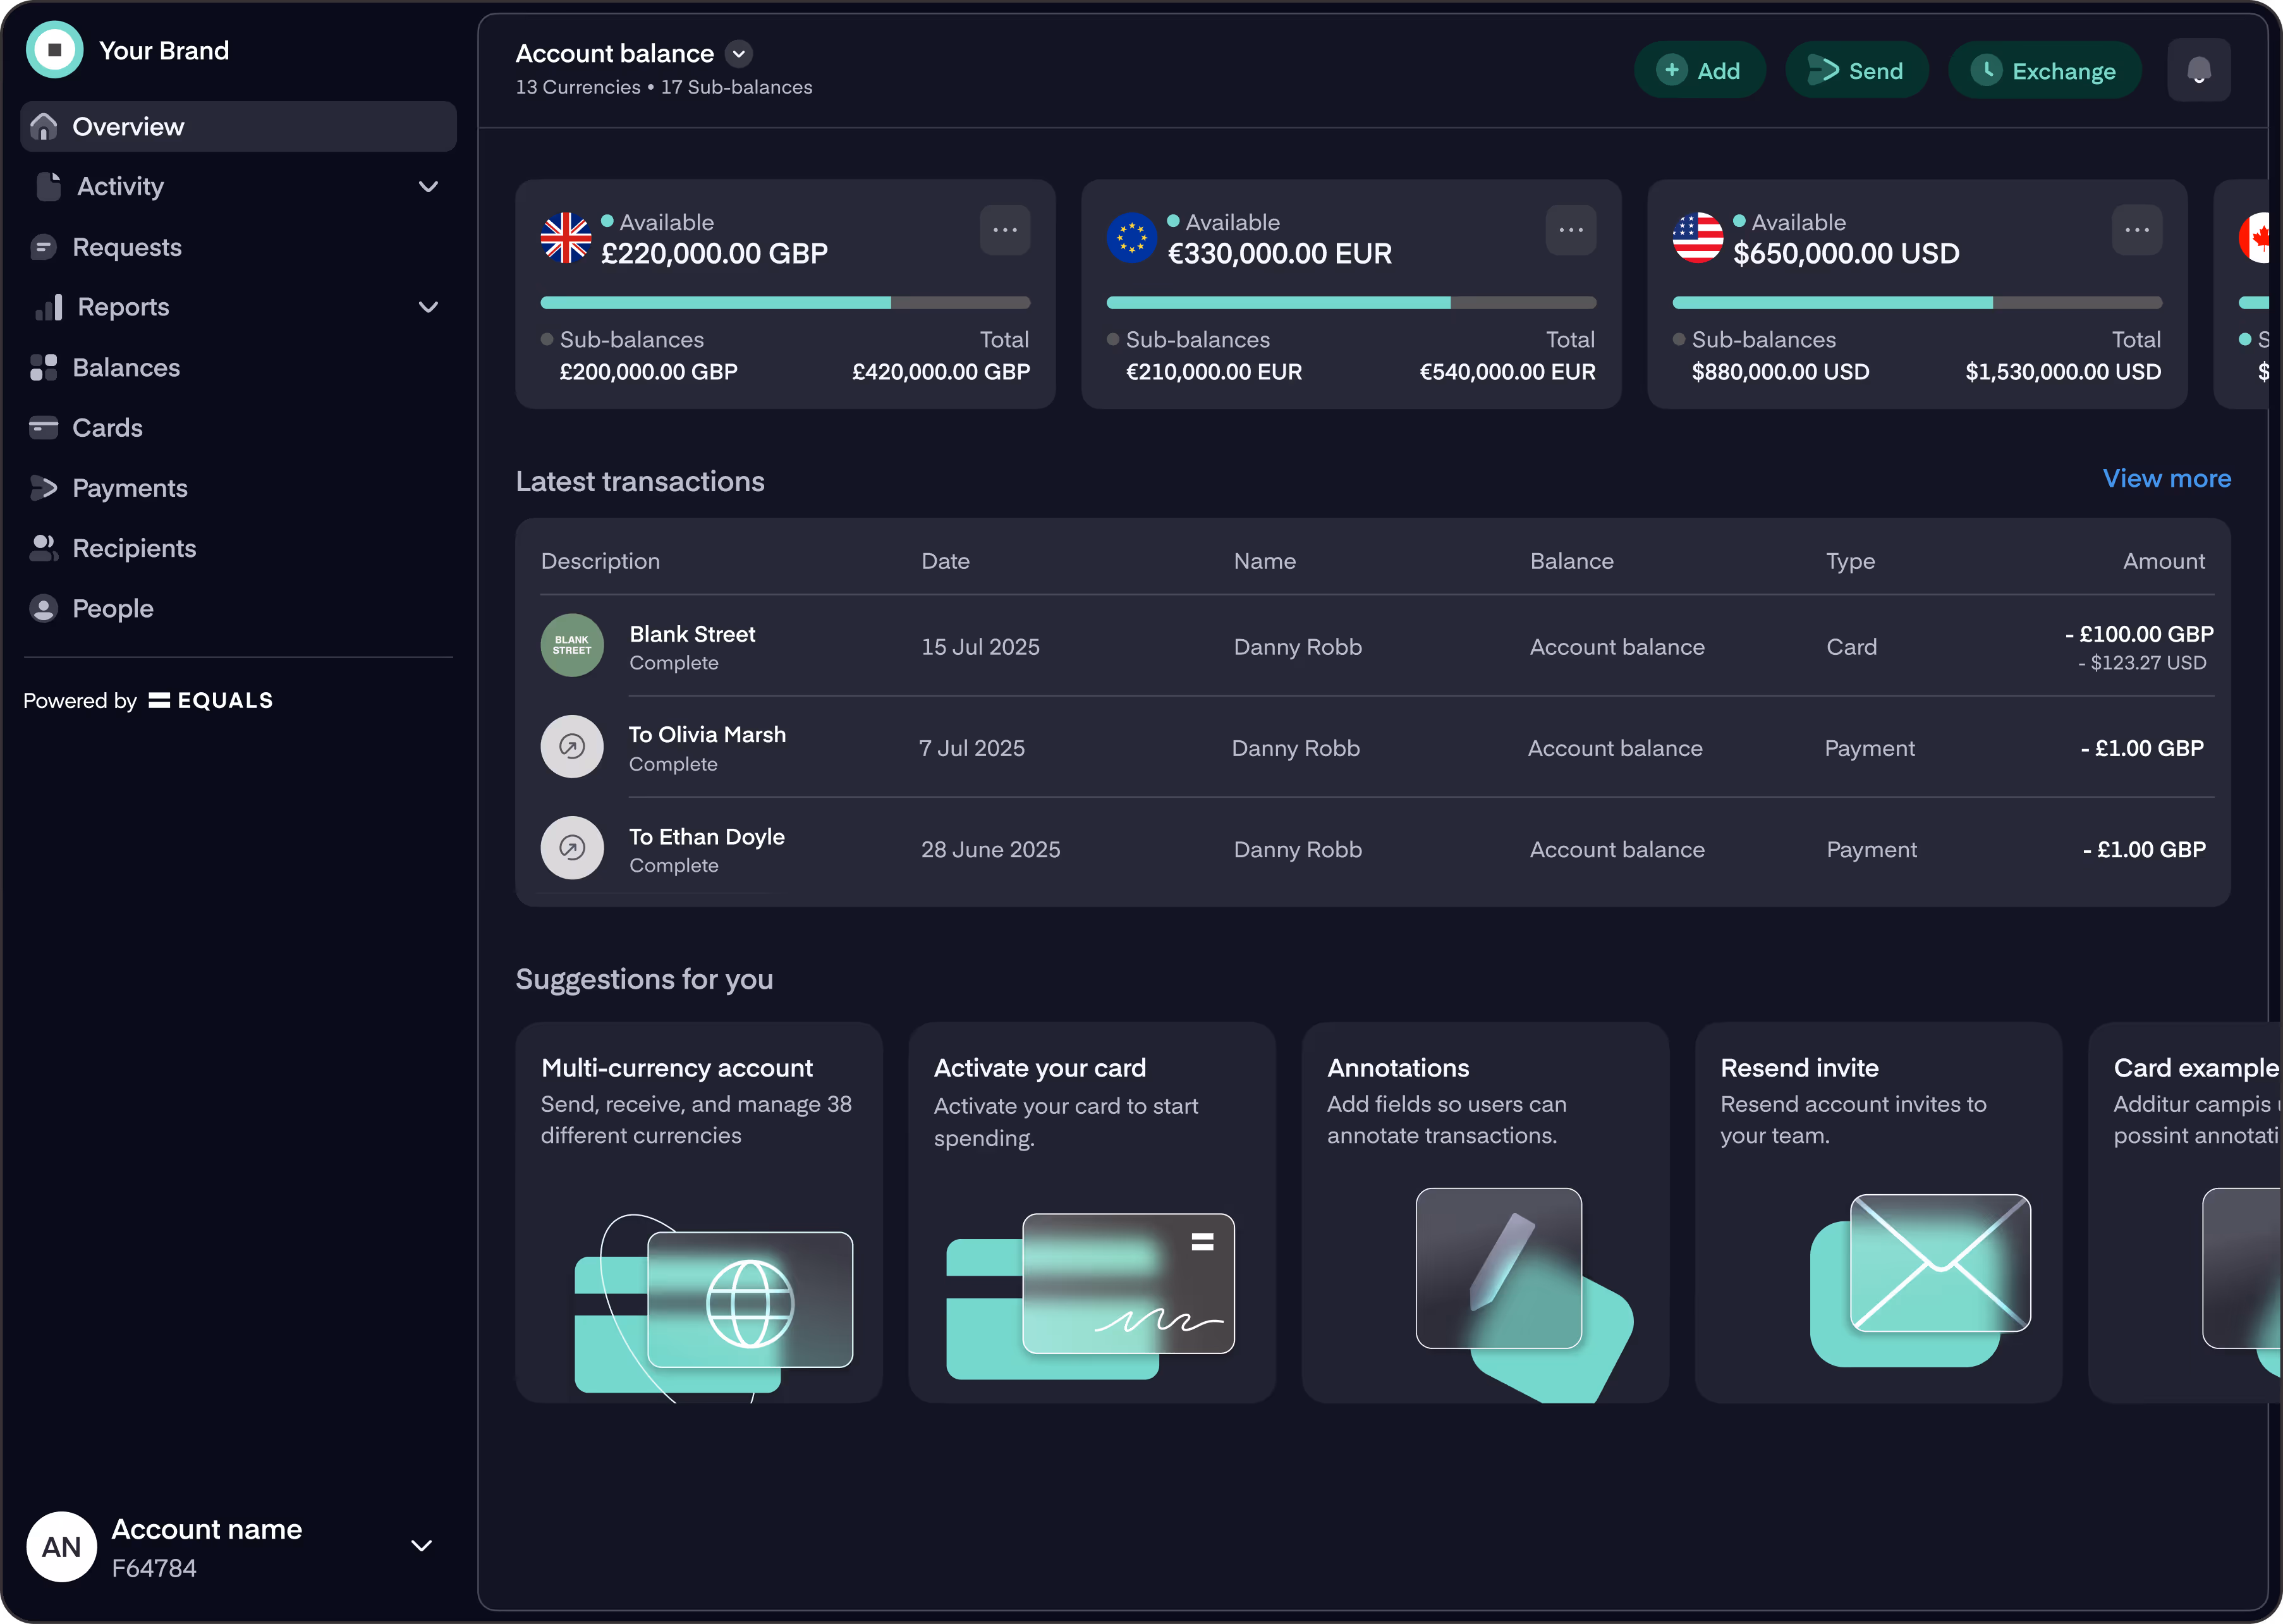Viewport: 2283px width, 1624px height.
Task: Go to Balances in the sidebar
Action: click(126, 368)
